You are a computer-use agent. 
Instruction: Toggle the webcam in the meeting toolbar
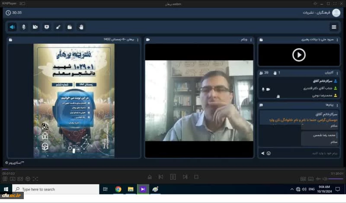(x=35, y=27)
